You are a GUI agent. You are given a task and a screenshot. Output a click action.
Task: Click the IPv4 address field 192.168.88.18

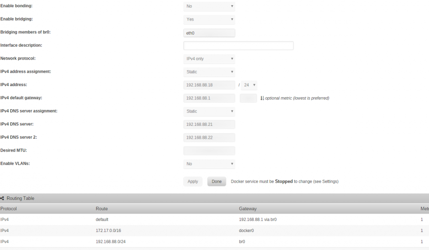pyautogui.click(x=209, y=85)
